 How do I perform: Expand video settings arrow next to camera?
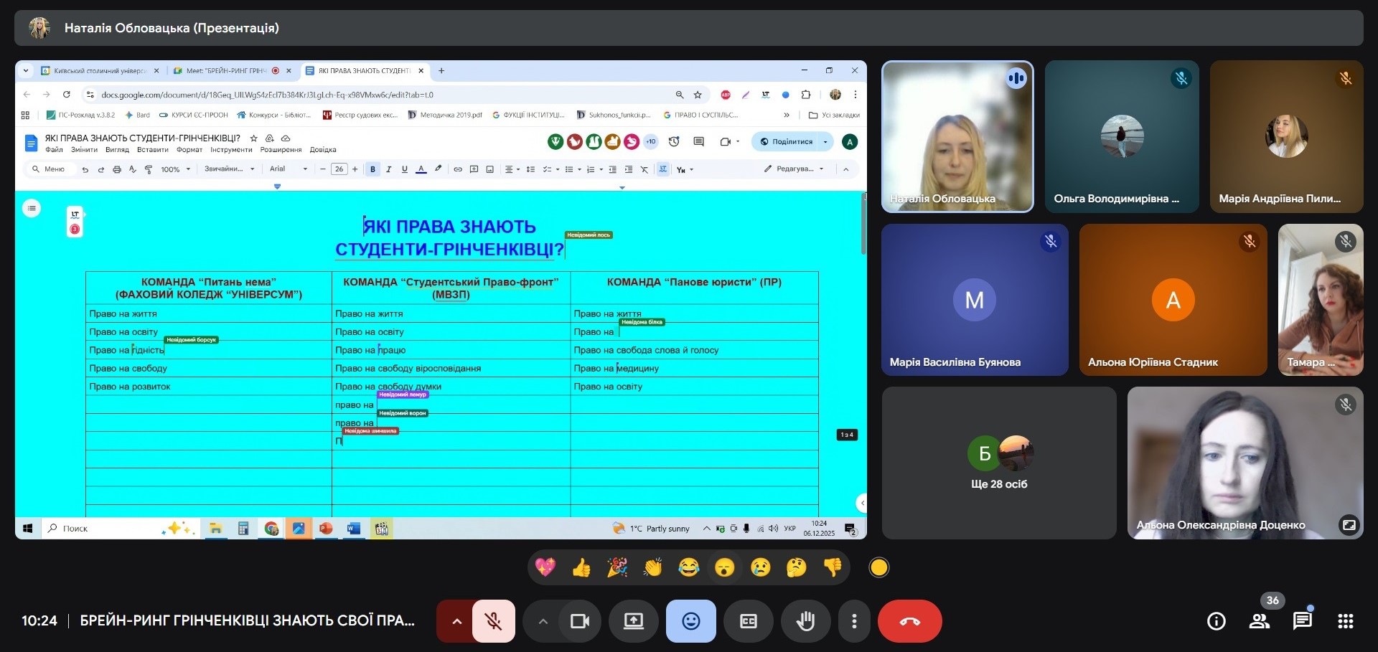pyautogui.click(x=543, y=621)
